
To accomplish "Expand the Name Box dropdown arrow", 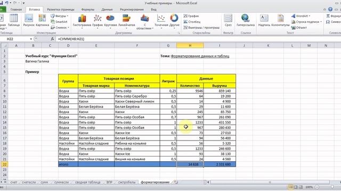I will 31,39.
